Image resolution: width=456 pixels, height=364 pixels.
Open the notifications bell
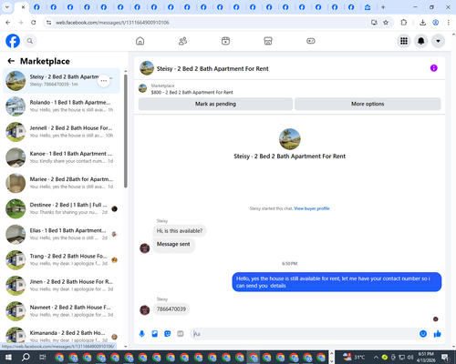420,41
